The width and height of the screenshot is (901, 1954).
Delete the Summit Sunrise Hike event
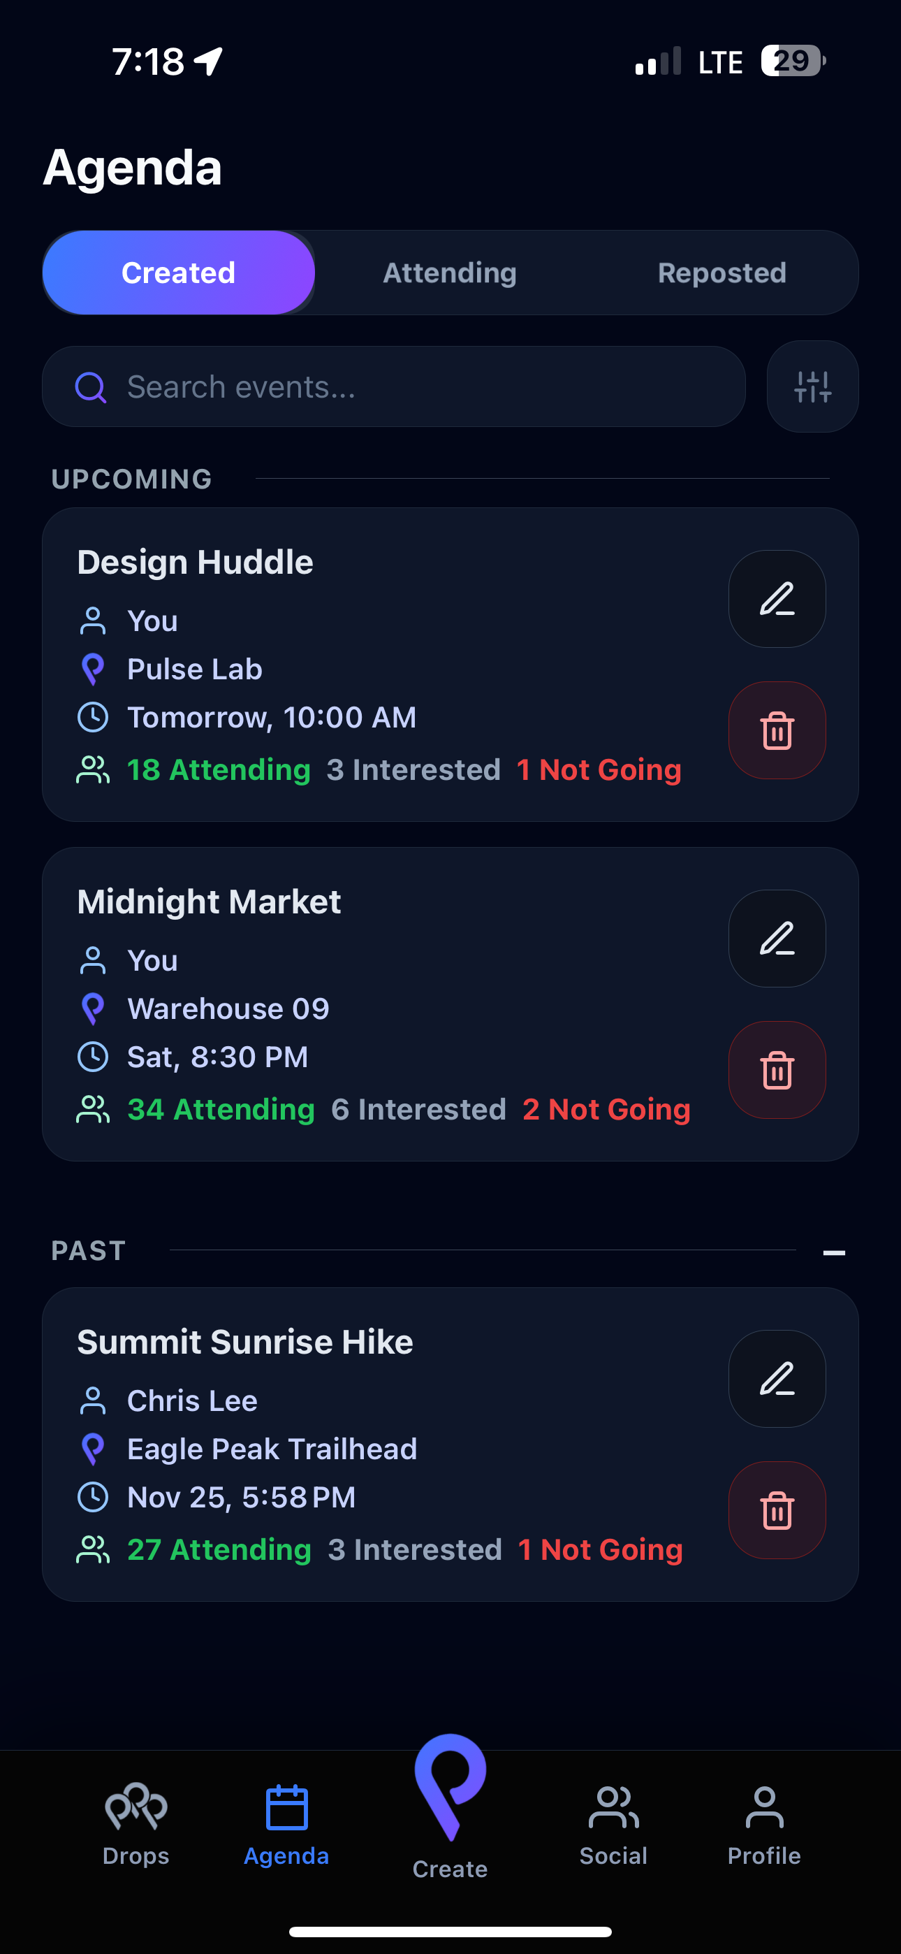point(777,1510)
